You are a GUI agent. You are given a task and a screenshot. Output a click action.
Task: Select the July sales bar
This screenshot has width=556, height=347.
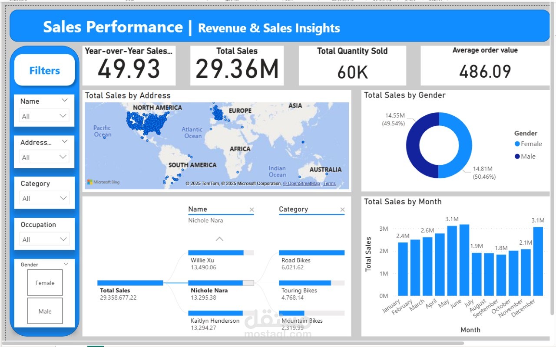click(477, 274)
